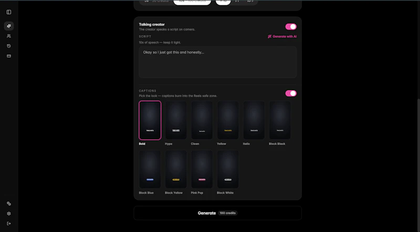The height and width of the screenshot is (232, 420).
Task: Pick the Block Yellow caption style
Action: point(176,169)
